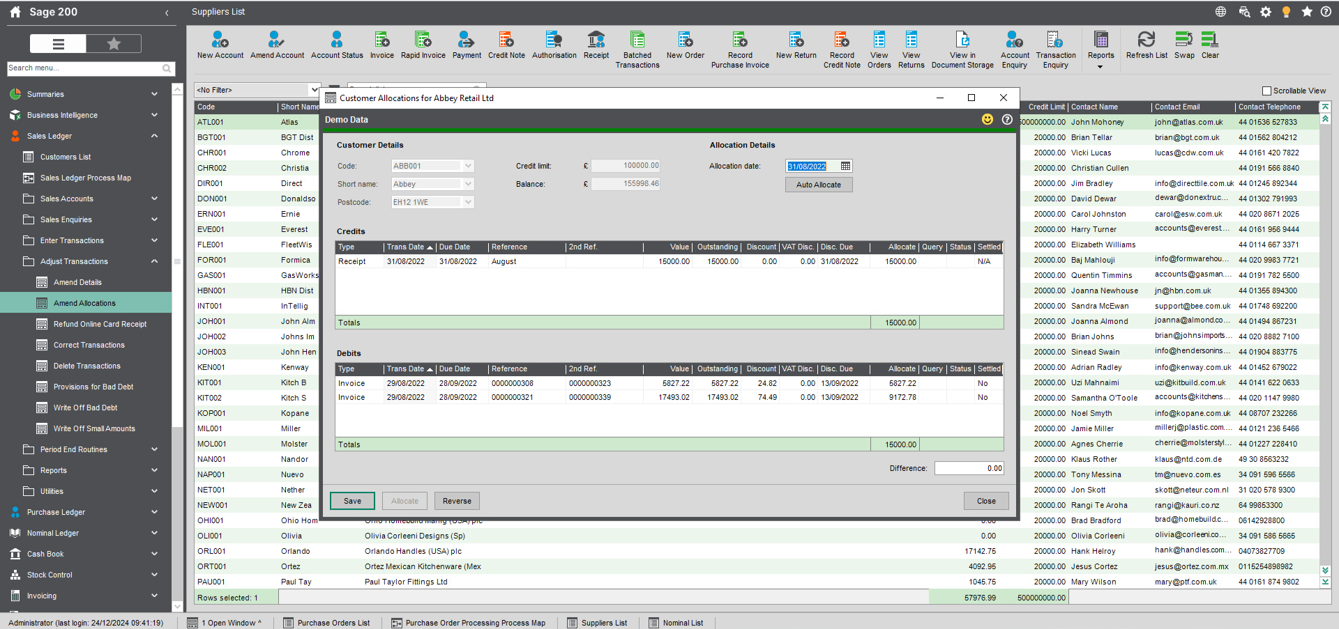This screenshot has height=629, width=1339.
Task: Switch to the favorites star view
Action: (113, 43)
